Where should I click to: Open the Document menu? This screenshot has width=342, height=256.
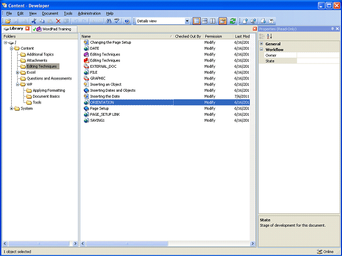click(x=50, y=13)
